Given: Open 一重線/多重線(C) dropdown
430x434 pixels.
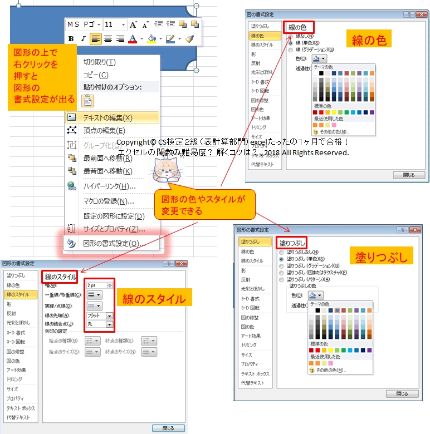Looking at the screenshot, I should coord(94,295).
